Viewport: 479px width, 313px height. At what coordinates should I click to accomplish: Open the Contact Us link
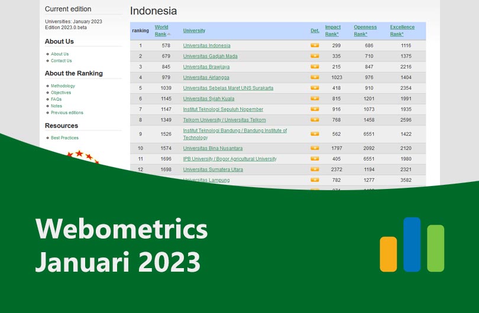[61, 61]
